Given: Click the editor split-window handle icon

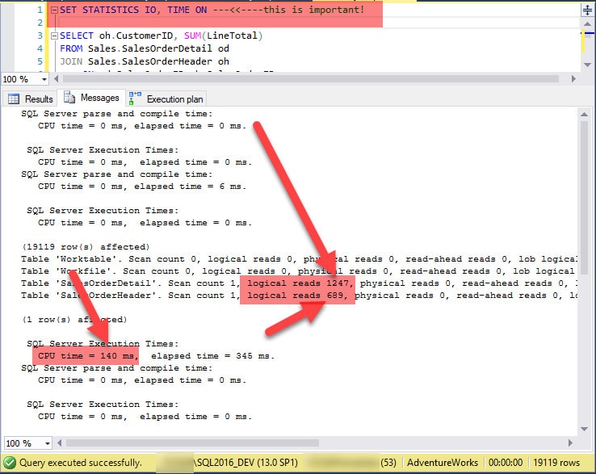Looking at the screenshot, I should [587, 10].
